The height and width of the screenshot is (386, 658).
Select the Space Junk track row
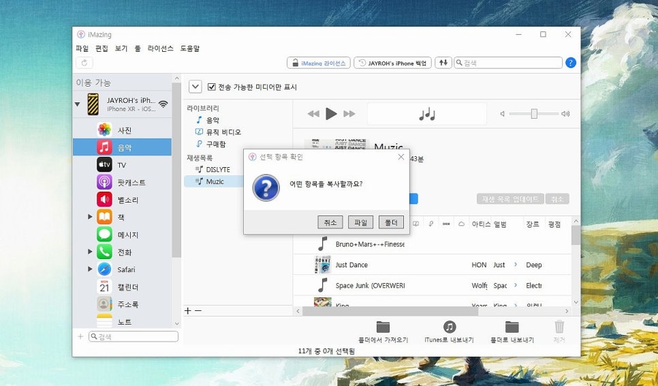click(433, 285)
